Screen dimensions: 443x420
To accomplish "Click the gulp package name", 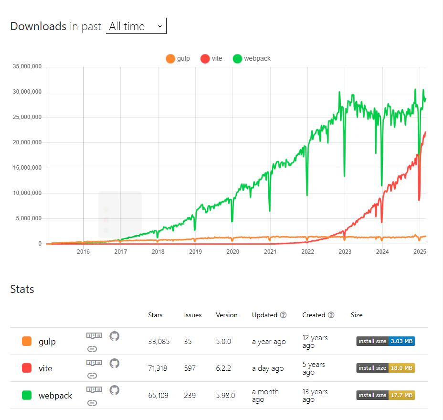I will point(47,342).
